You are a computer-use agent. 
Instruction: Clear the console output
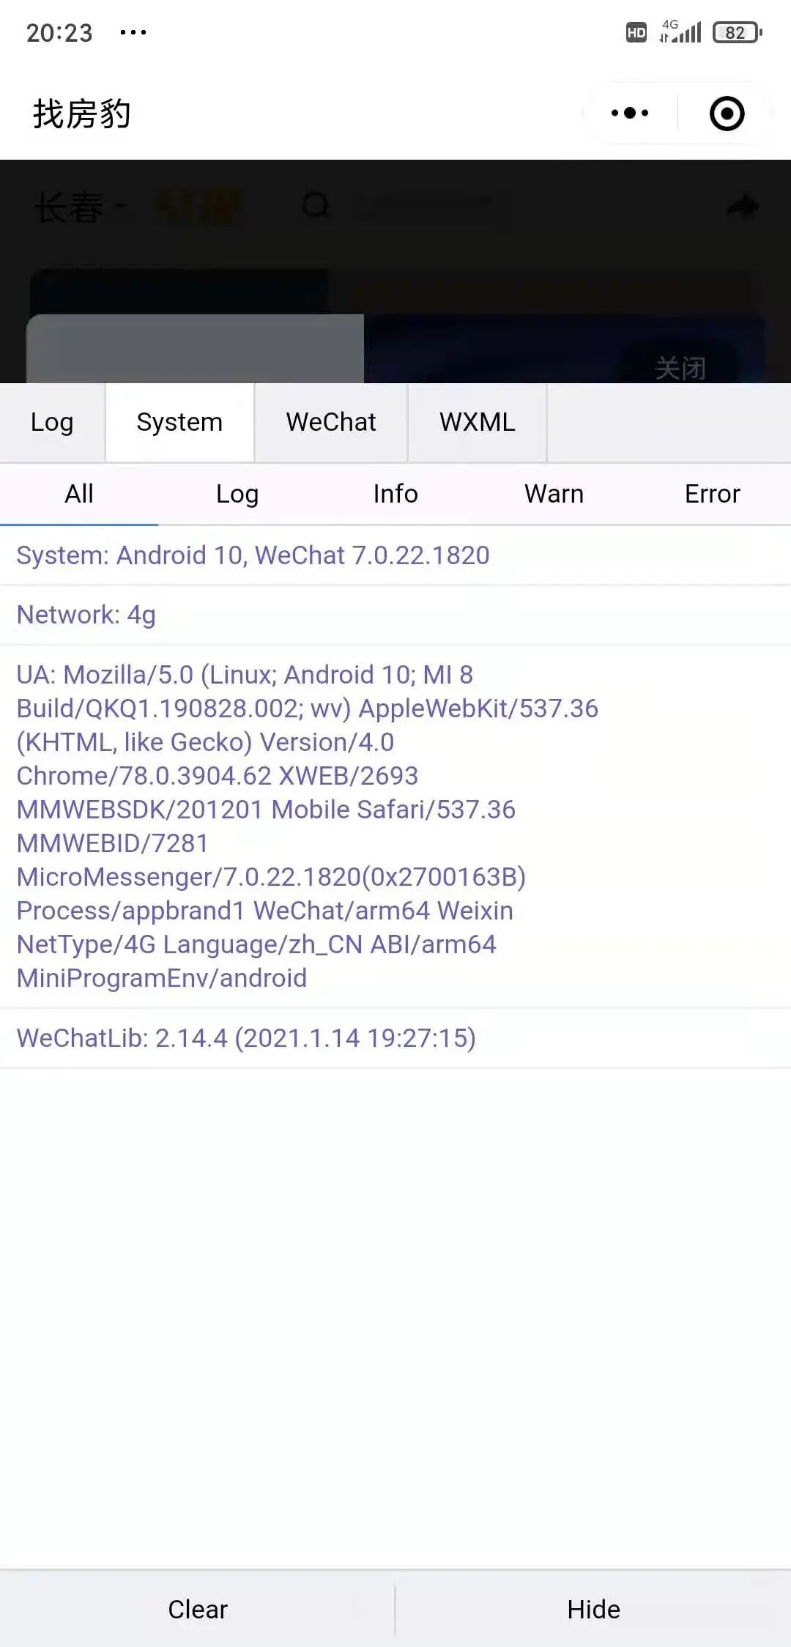pyautogui.click(x=198, y=1610)
